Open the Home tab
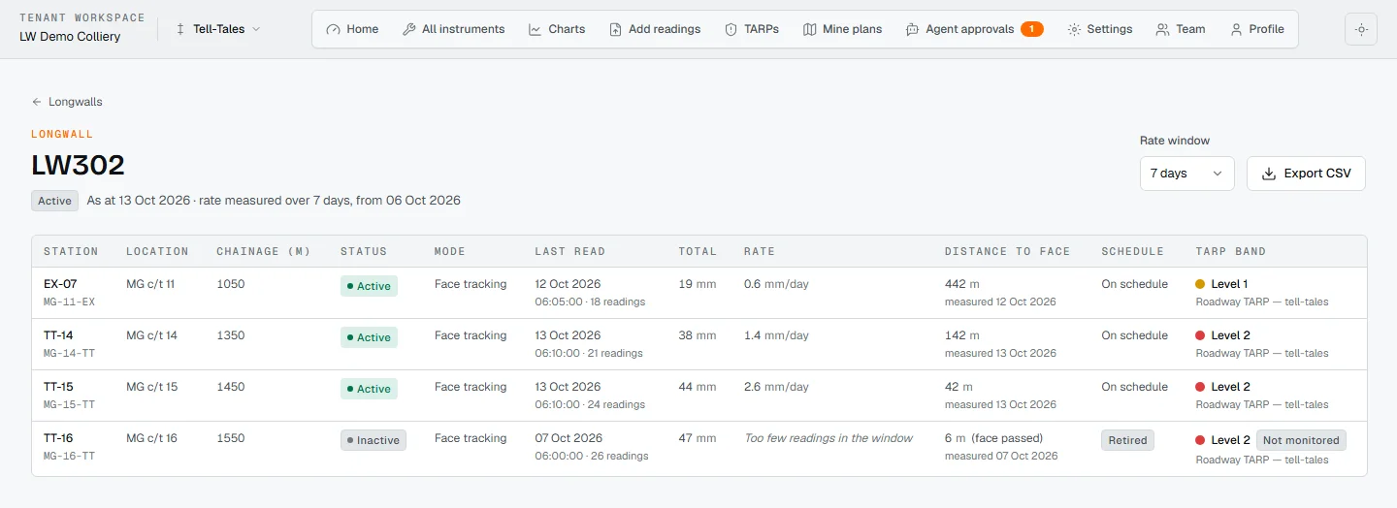Image resolution: width=1397 pixels, height=508 pixels. 353,29
